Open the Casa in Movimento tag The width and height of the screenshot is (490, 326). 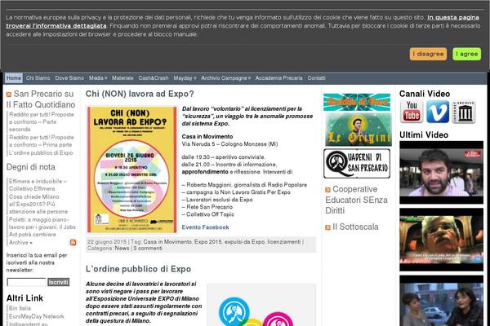tap(167, 242)
